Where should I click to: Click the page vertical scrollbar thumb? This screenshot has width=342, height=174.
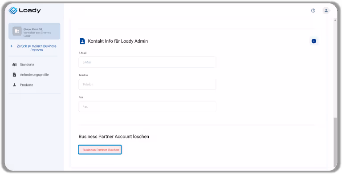[335, 142]
